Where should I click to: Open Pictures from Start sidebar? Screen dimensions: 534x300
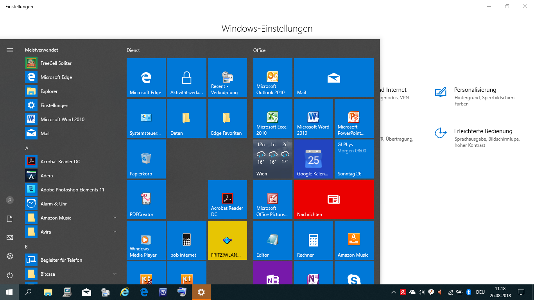pos(10,237)
